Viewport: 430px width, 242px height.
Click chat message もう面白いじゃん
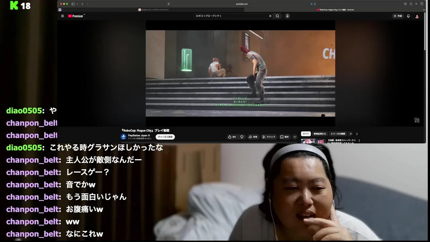point(96,197)
